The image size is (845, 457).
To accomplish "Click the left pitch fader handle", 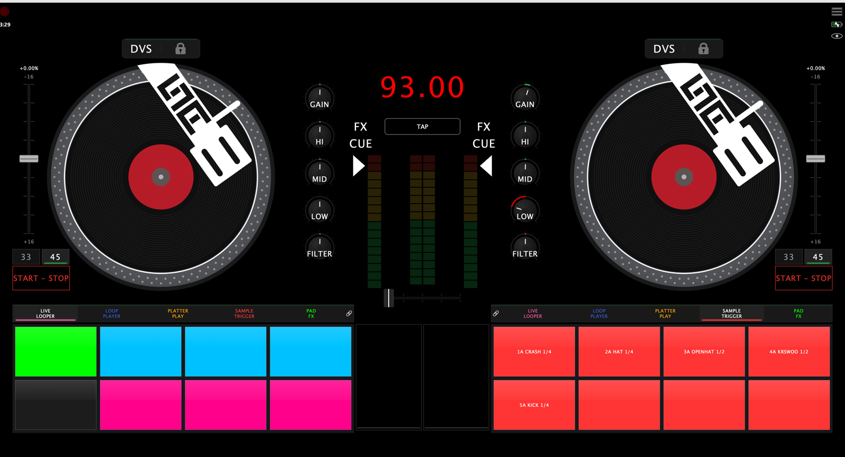I will [29, 158].
